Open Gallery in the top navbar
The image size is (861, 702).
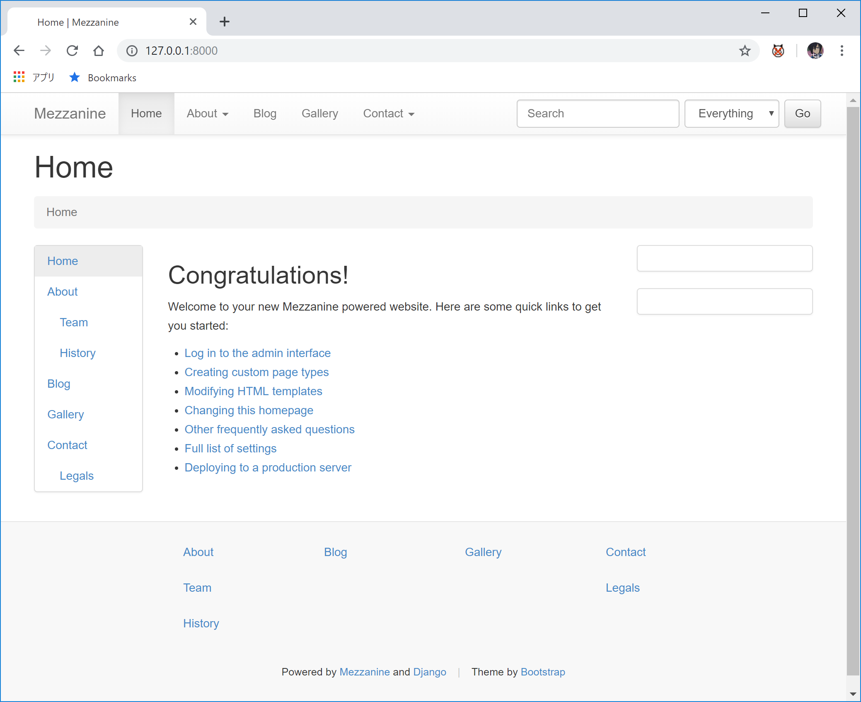click(x=319, y=114)
